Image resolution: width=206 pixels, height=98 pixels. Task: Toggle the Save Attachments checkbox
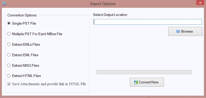9,84
